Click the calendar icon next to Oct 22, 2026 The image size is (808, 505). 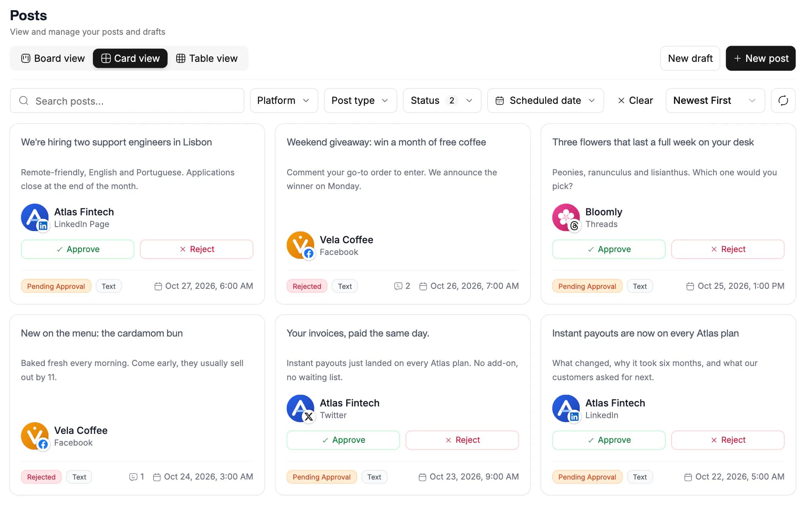pos(688,477)
